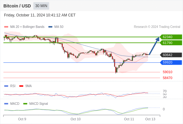183x124 pixels.
Task: Select the 61790 resistance price tag
Action: pos(171,43)
